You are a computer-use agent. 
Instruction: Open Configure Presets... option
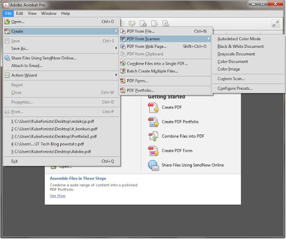[x=248, y=88]
